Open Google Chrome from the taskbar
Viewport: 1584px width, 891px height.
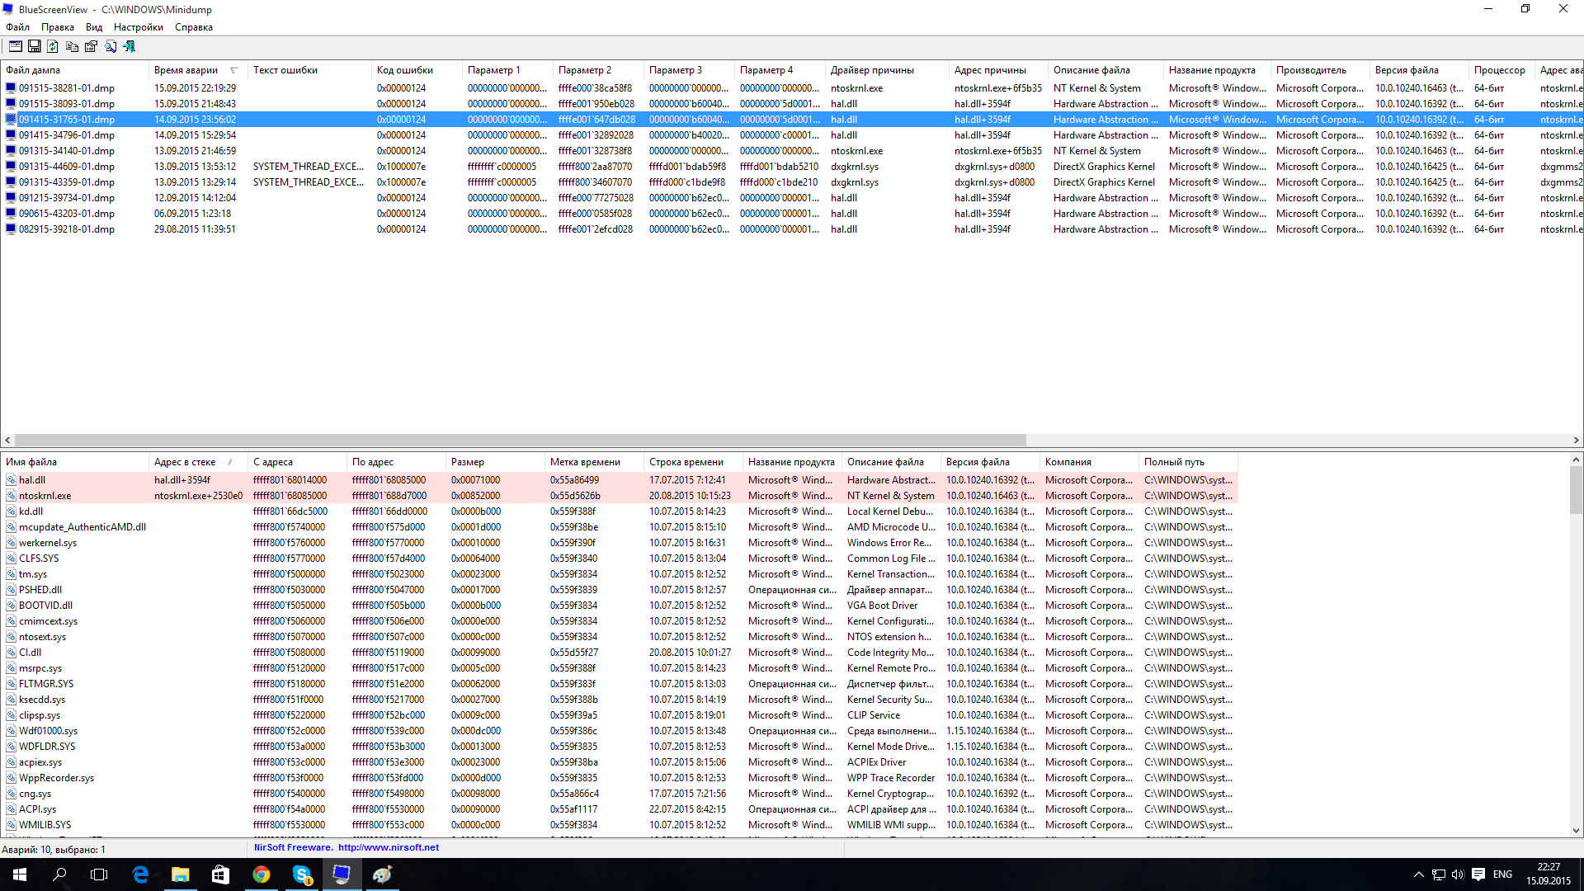261,874
